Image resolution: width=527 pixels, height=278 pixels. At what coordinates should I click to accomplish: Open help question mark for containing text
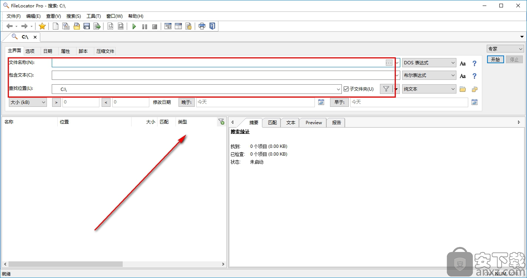coord(475,76)
